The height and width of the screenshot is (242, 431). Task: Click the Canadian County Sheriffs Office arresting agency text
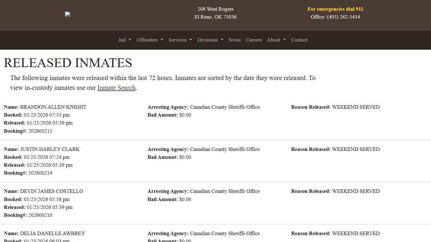pos(225,107)
